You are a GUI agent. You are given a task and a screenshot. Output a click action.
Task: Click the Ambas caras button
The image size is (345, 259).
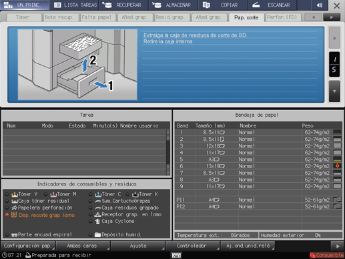tap(82, 246)
